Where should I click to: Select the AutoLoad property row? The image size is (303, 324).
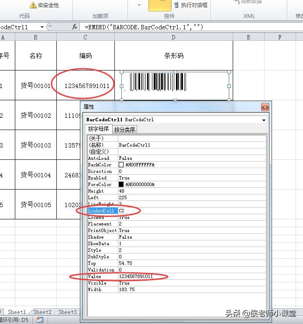176,158
